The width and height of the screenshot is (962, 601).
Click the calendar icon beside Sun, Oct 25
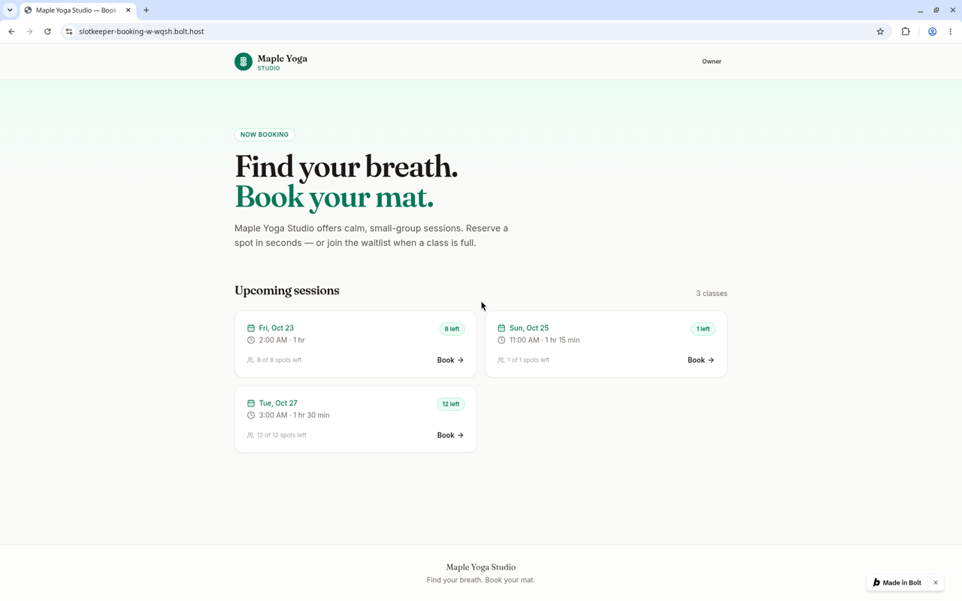pos(501,328)
